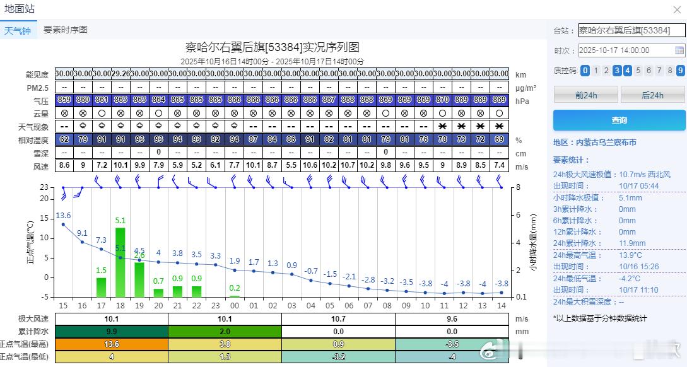Select the 10/17 11:10 occurrence time
The height and width of the screenshot is (367, 687).
click(638, 290)
